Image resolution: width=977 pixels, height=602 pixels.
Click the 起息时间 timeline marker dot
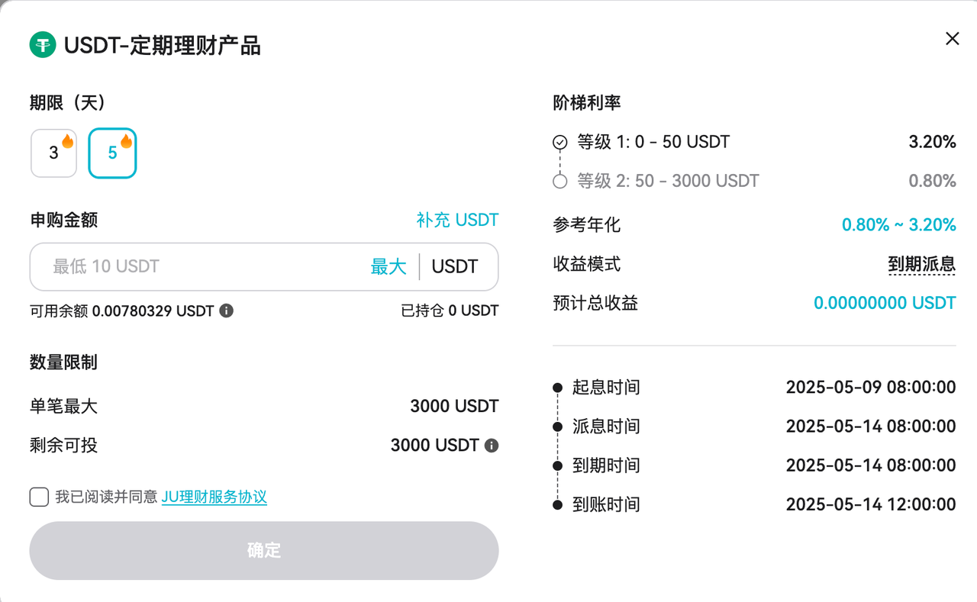(x=557, y=388)
